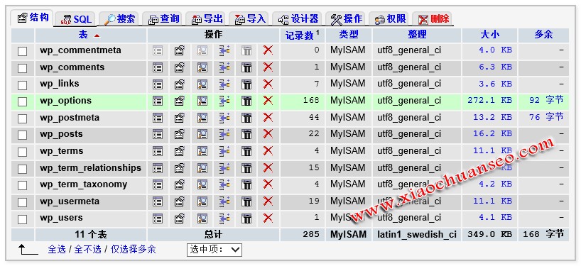Screen dimensions: 581x266
Task: Tick wp_comments row checkbox
Action: tap(23, 68)
